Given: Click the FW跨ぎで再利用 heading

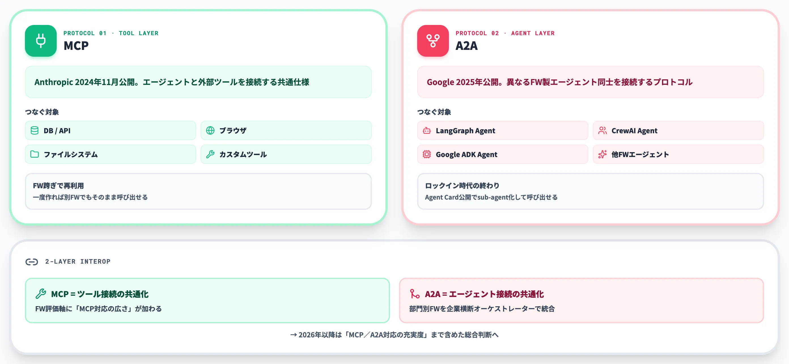Looking at the screenshot, I should tap(58, 186).
